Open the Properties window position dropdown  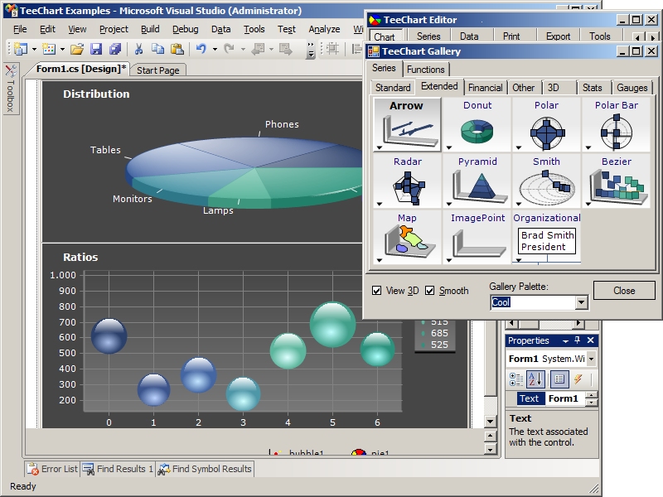tap(565, 340)
